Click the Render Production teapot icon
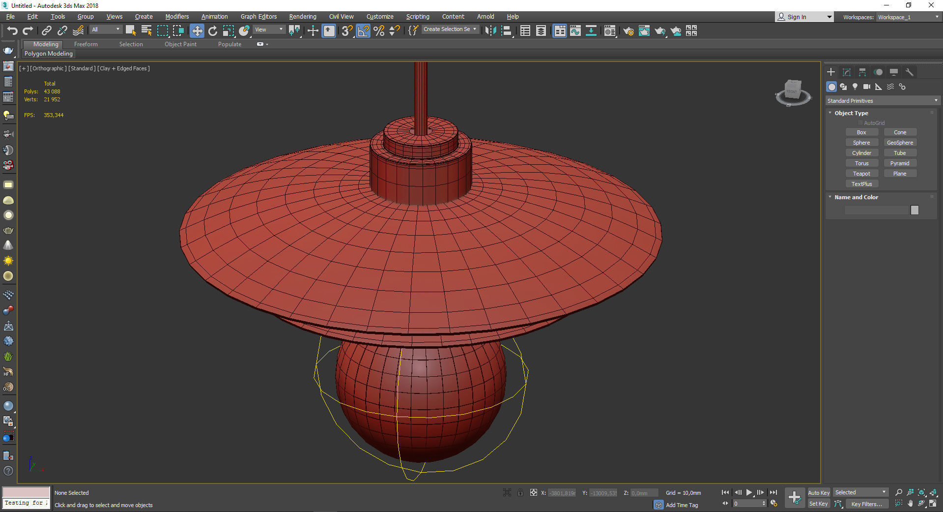The image size is (943, 512). (x=660, y=30)
